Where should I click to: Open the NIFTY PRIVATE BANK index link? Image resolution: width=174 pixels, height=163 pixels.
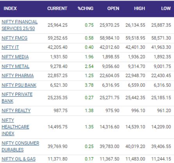pyautogui.click(x=17, y=98)
